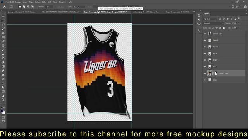Close the NBA CUT PLAYLAY JERSEY tab
The width and height of the screenshot is (248, 139).
(80, 12)
